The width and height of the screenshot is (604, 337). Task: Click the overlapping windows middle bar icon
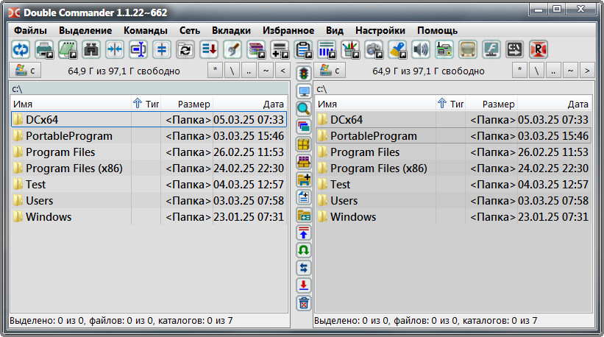[304, 127]
